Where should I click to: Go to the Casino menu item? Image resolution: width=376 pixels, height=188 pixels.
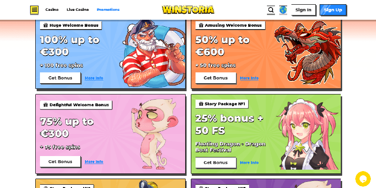pyautogui.click(x=52, y=10)
